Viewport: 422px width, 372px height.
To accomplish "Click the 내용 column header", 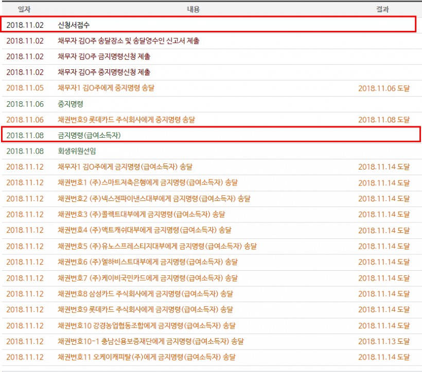I will [193, 9].
